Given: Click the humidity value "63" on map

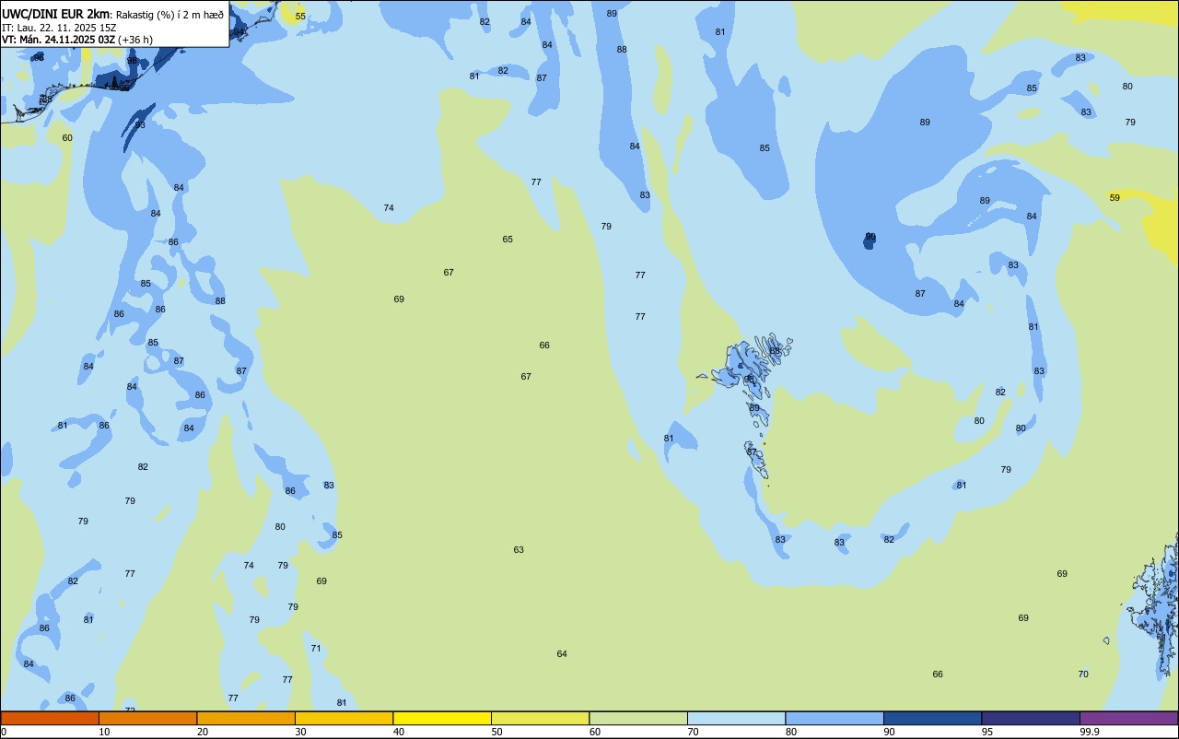Looking at the screenshot, I should click(519, 550).
